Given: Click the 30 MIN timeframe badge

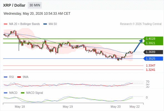Looking at the screenshot, I should click(x=35, y=5).
